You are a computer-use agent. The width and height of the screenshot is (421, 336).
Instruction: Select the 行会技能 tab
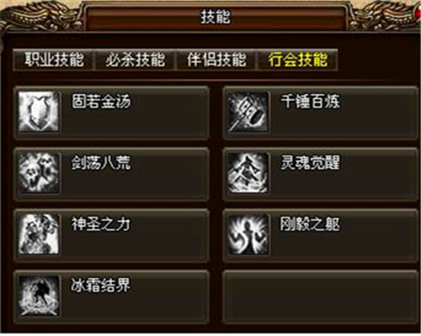(297, 60)
